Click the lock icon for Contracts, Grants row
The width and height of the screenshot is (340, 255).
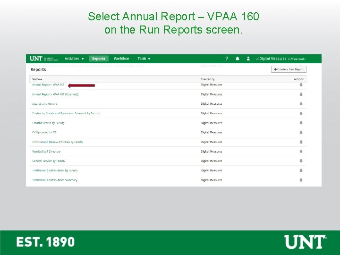tap(301, 113)
